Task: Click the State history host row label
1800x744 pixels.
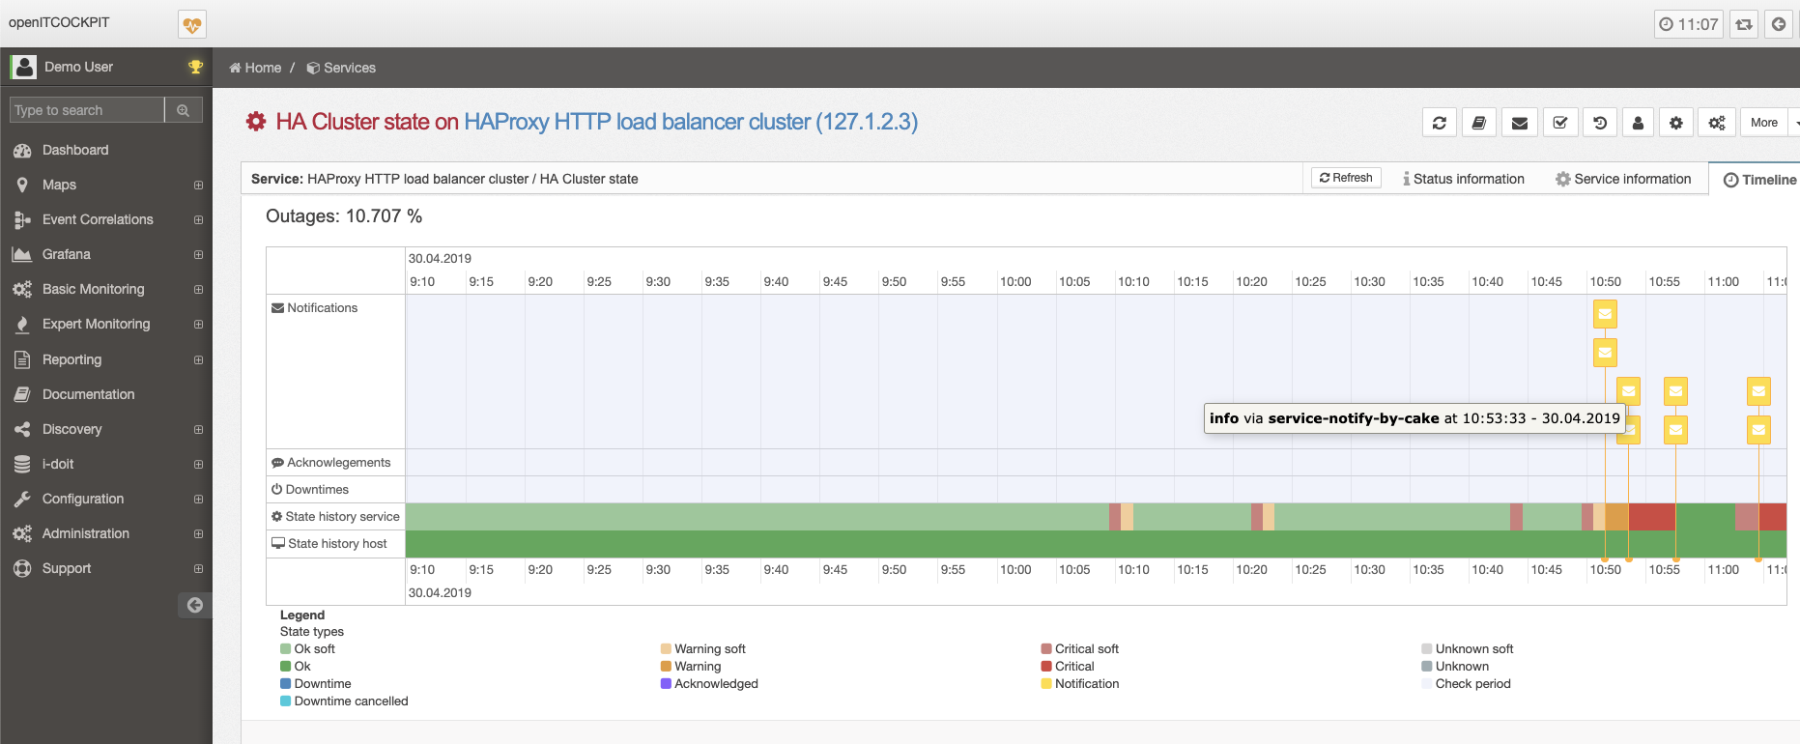Action: [x=329, y=543]
